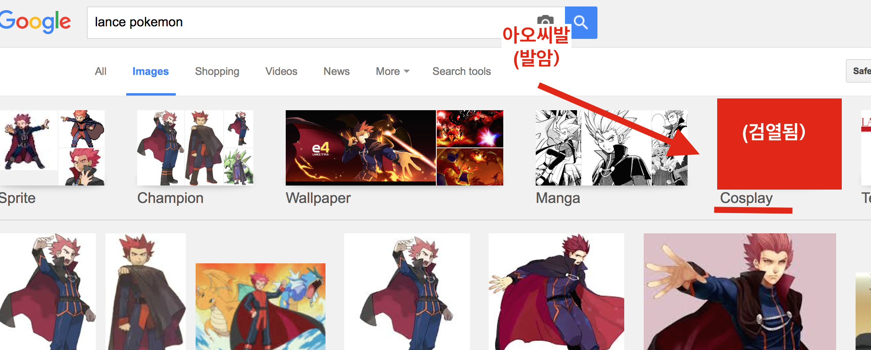Switch to the Shopping tab

point(217,71)
